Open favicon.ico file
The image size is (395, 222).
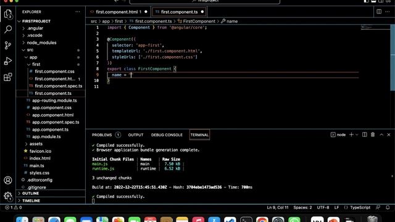click(x=40, y=151)
